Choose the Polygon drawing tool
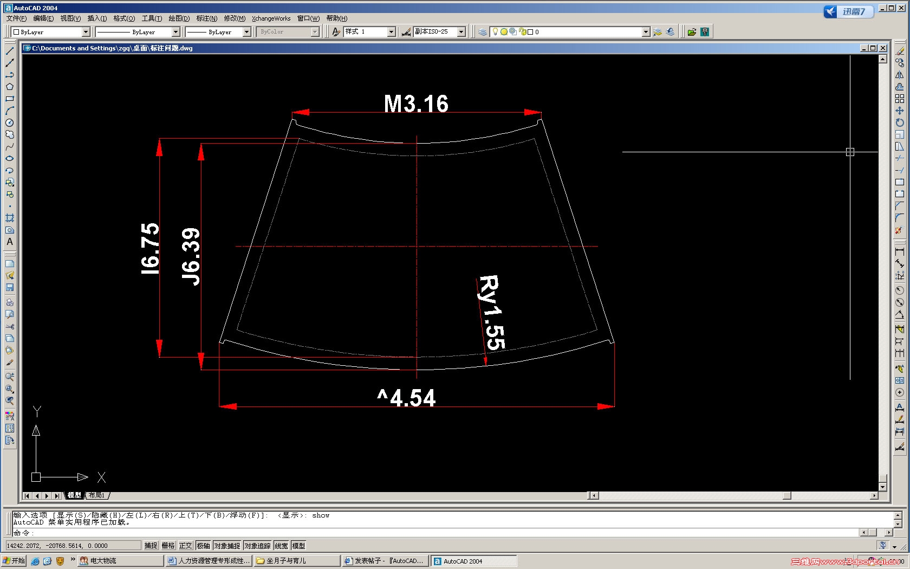The height and width of the screenshot is (569, 910). coord(10,87)
